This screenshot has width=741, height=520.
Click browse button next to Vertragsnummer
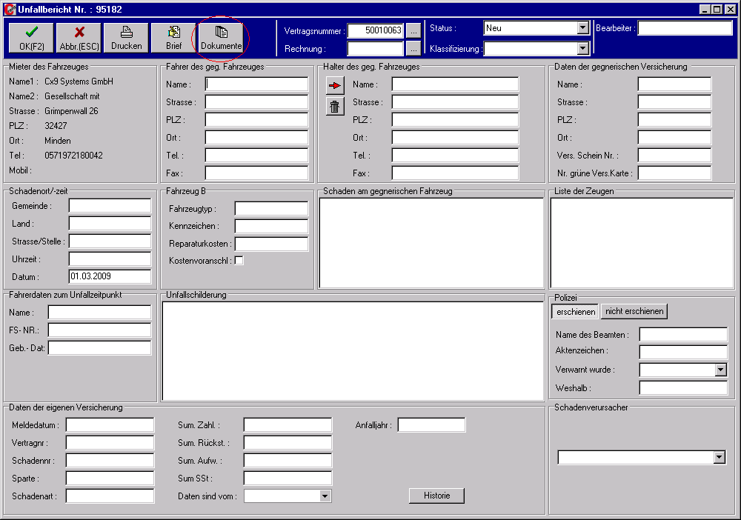tap(413, 30)
